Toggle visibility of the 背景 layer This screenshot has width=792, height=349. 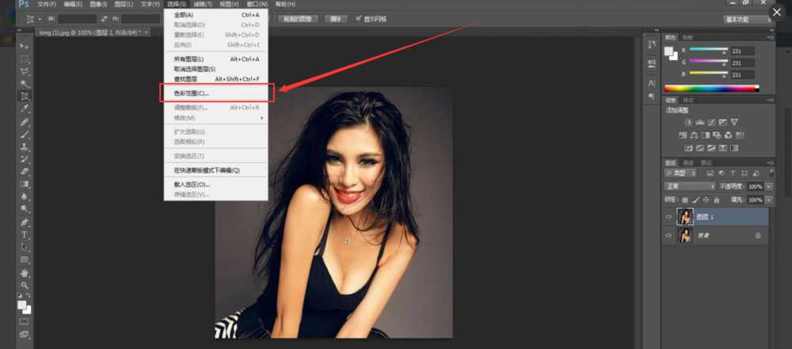pyautogui.click(x=669, y=236)
